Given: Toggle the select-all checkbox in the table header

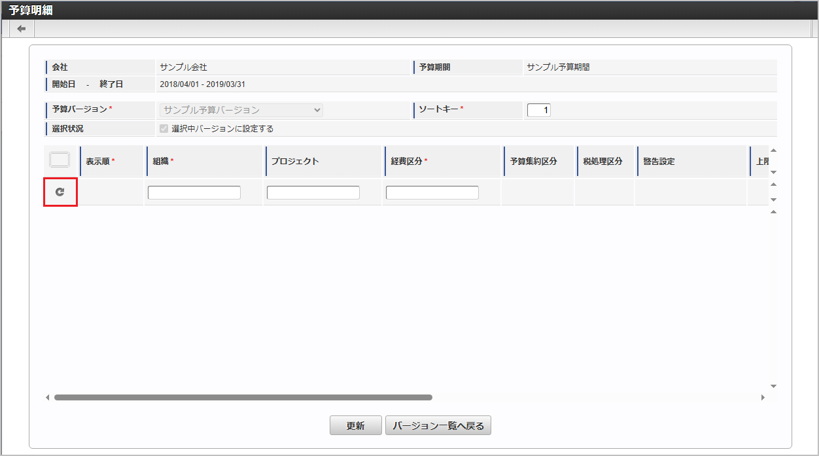Looking at the screenshot, I should (60, 159).
